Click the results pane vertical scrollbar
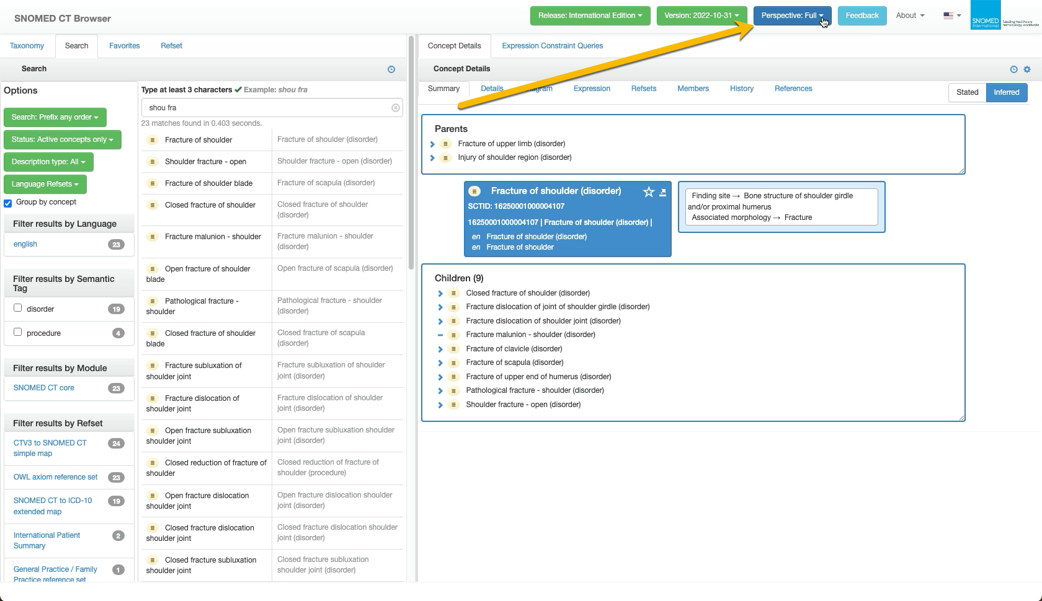Viewport: 1042px width, 601px height. click(411, 154)
